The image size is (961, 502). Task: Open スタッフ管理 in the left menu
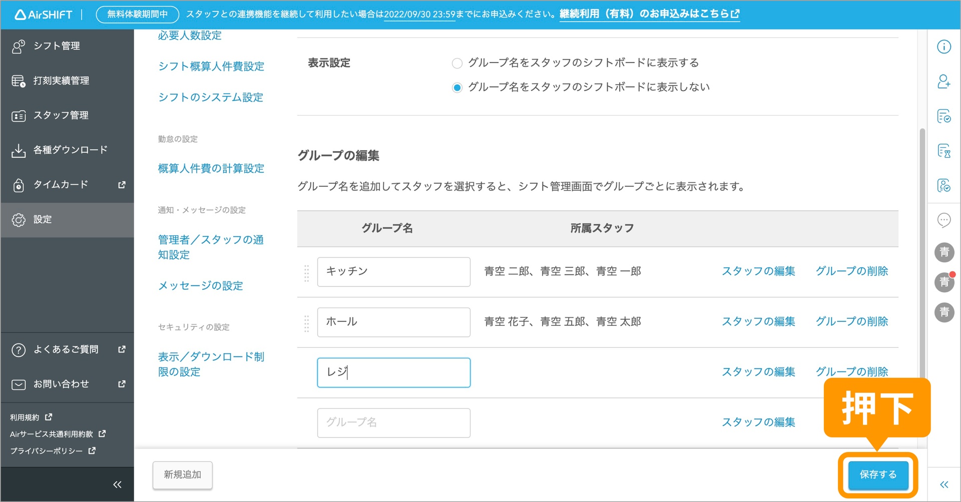click(x=61, y=116)
